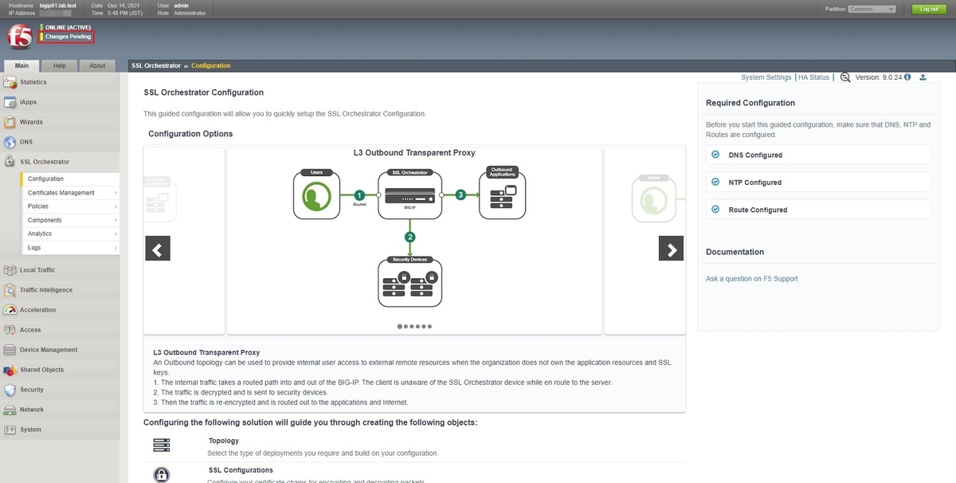Screen dimensions: 956x483
Task: Click the DNS globe icon
Action: pyautogui.click(x=9, y=142)
